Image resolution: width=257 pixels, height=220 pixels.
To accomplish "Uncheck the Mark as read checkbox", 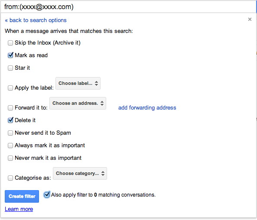I will (x=10, y=55).
